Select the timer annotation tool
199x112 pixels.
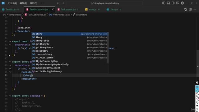pos(197,93)
